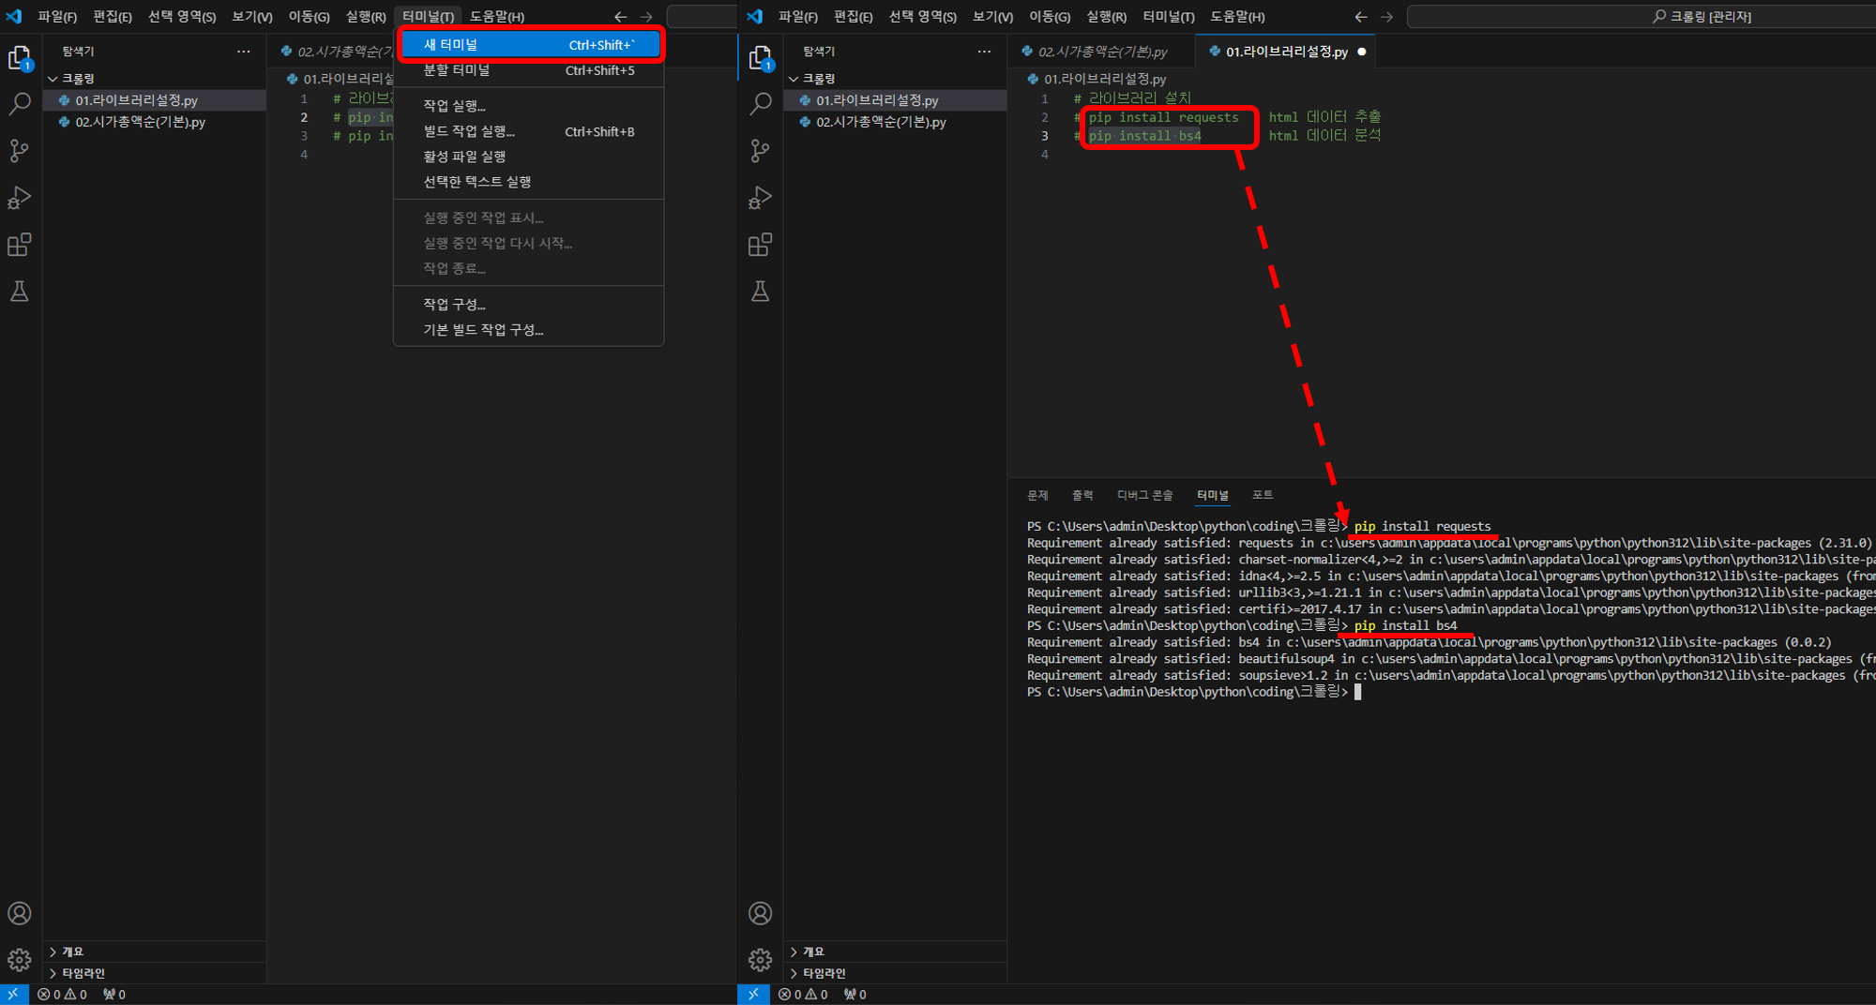Open Search icon in left VS Code window

click(20, 104)
